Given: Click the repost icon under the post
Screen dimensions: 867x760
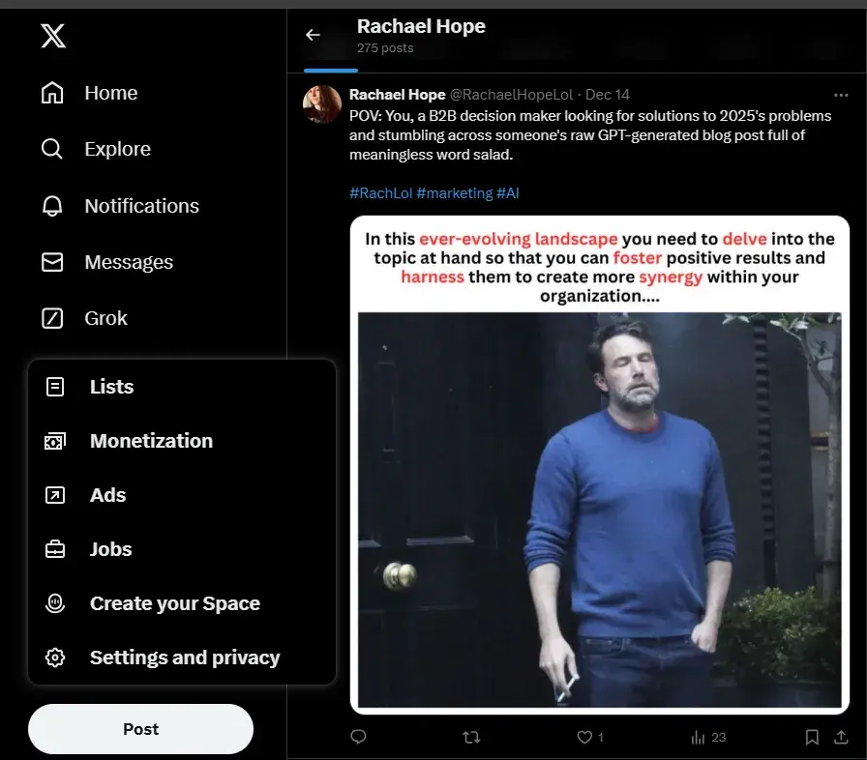Looking at the screenshot, I should click(471, 737).
